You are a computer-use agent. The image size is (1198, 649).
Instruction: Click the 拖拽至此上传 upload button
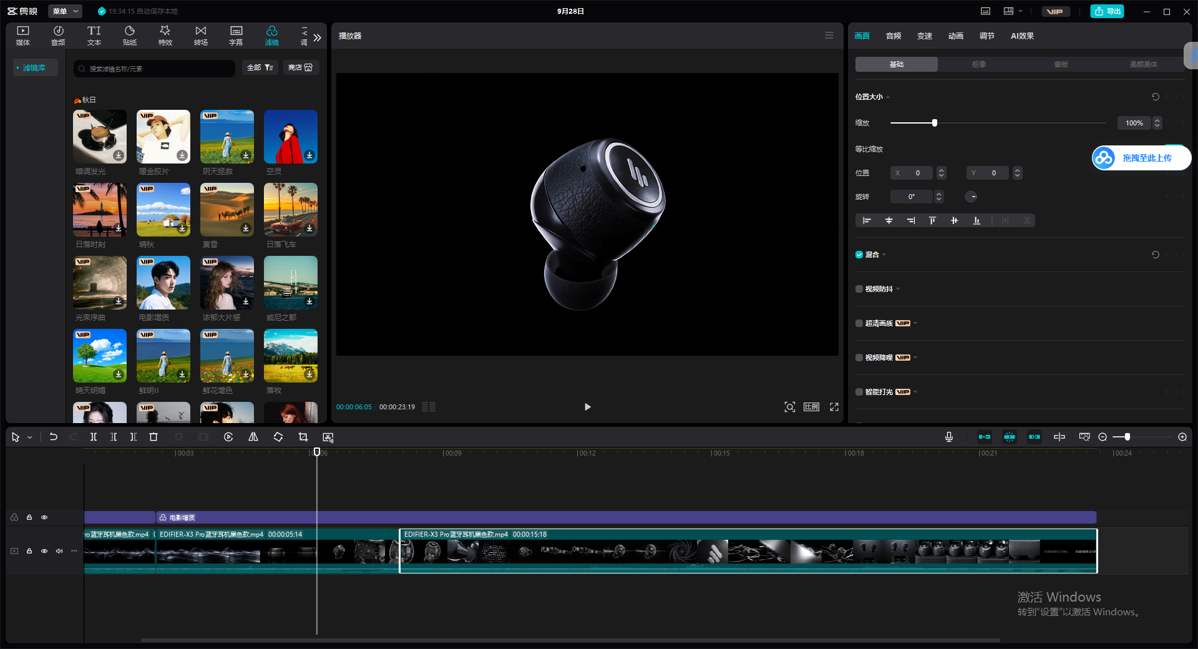pos(1141,158)
